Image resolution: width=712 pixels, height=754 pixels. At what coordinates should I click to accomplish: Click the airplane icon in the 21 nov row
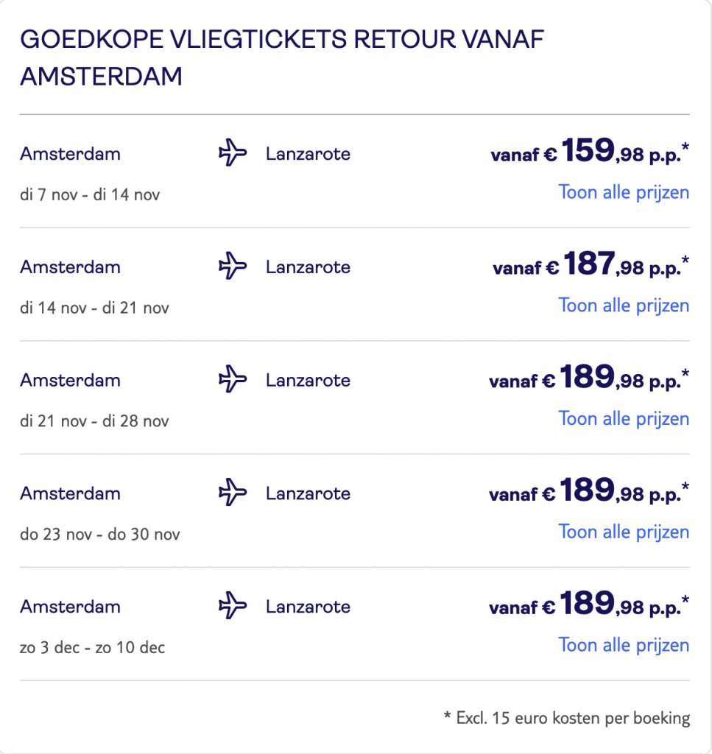pyautogui.click(x=233, y=380)
